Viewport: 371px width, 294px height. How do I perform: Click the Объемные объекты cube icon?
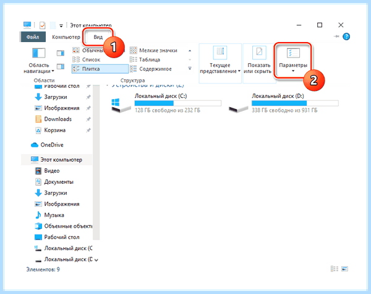tap(38, 227)
